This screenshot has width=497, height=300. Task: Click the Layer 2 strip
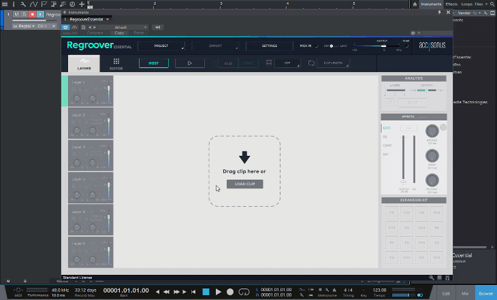[x=91, y=123]
